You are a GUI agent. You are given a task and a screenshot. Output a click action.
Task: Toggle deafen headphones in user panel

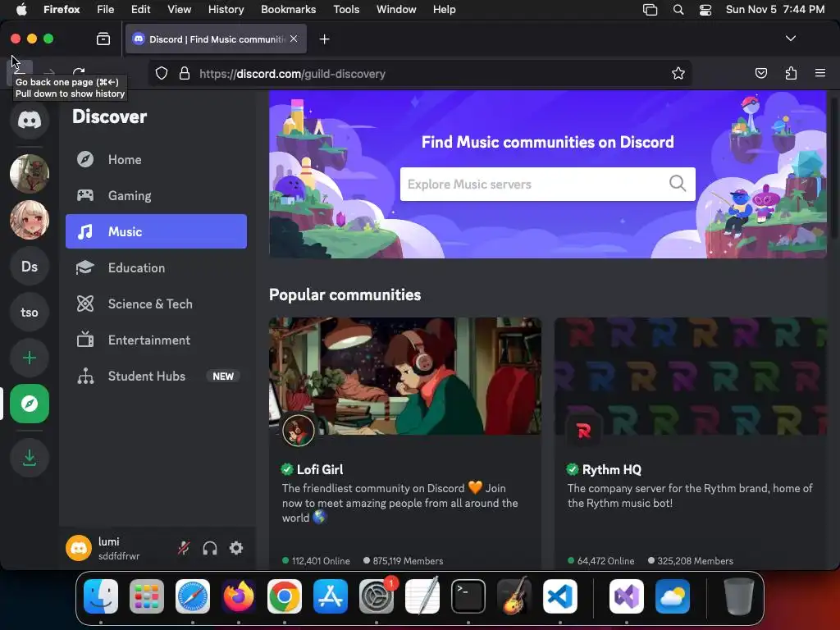210,548
